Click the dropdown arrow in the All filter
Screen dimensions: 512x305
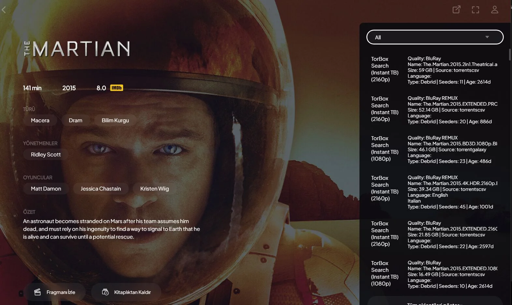[487, 37]
